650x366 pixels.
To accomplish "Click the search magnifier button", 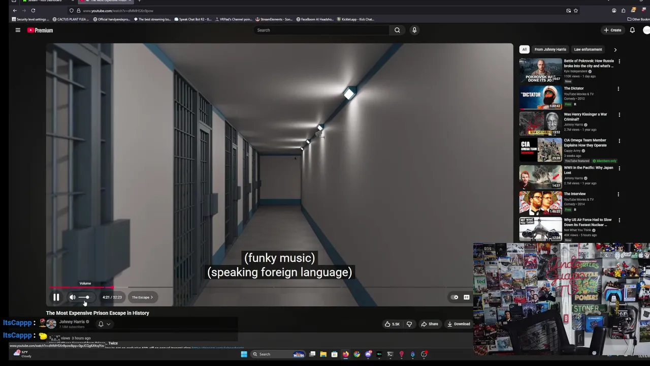I will pos(397,30).
